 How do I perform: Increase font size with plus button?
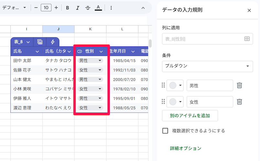tap(56, 8)
